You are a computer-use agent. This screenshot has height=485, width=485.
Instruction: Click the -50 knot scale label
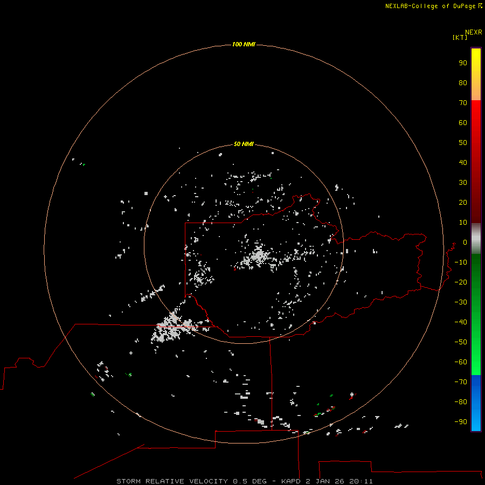461,342
